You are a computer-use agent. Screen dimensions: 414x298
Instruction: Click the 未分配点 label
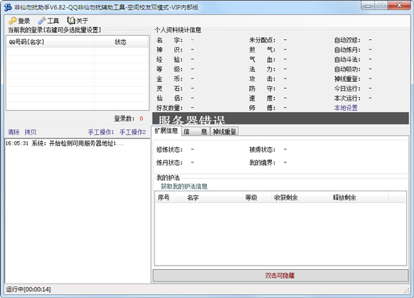tap(262, 41)
